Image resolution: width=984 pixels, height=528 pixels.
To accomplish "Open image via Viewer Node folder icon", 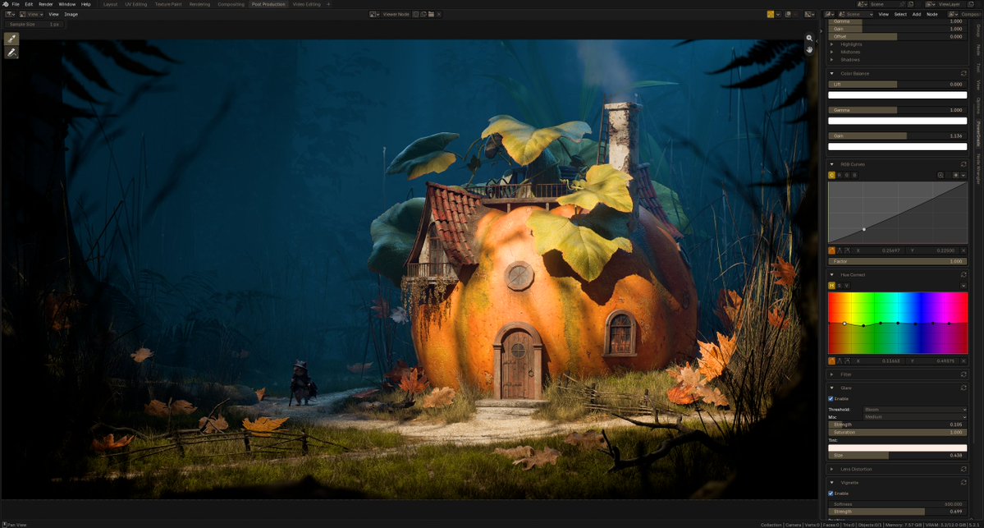I will point(431,14).
